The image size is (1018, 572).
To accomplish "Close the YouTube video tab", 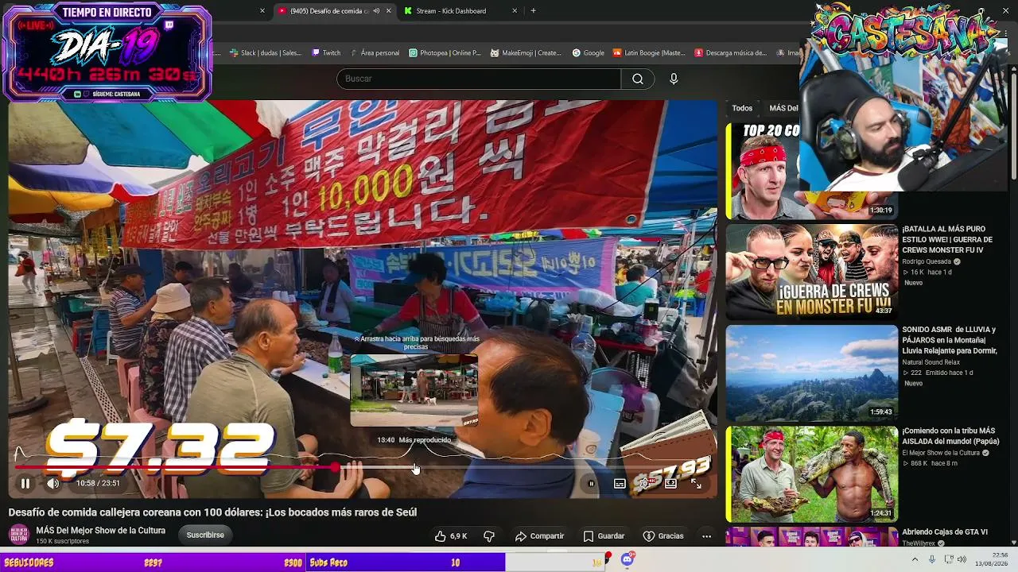I will (389, 11).
